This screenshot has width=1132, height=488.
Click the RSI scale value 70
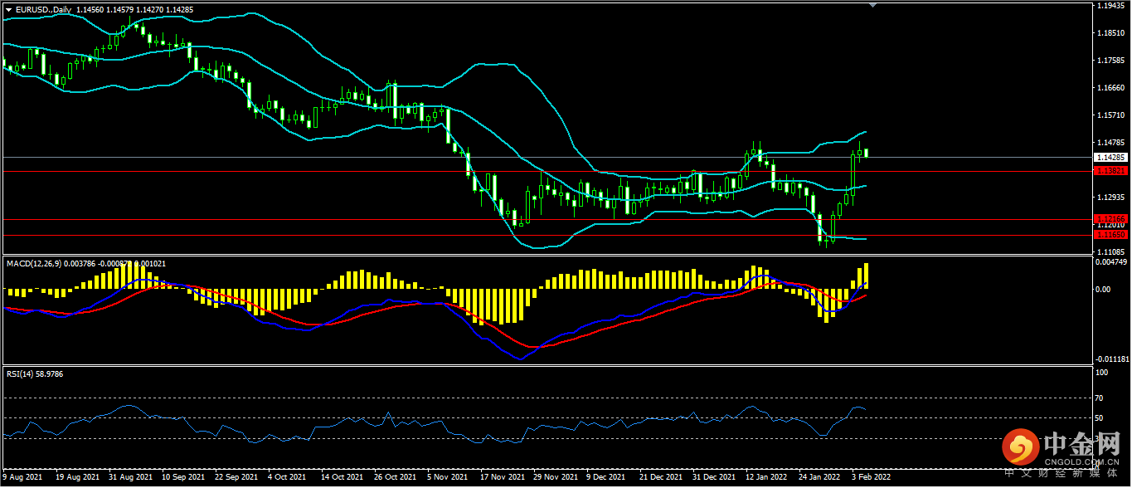[1101, 399]
